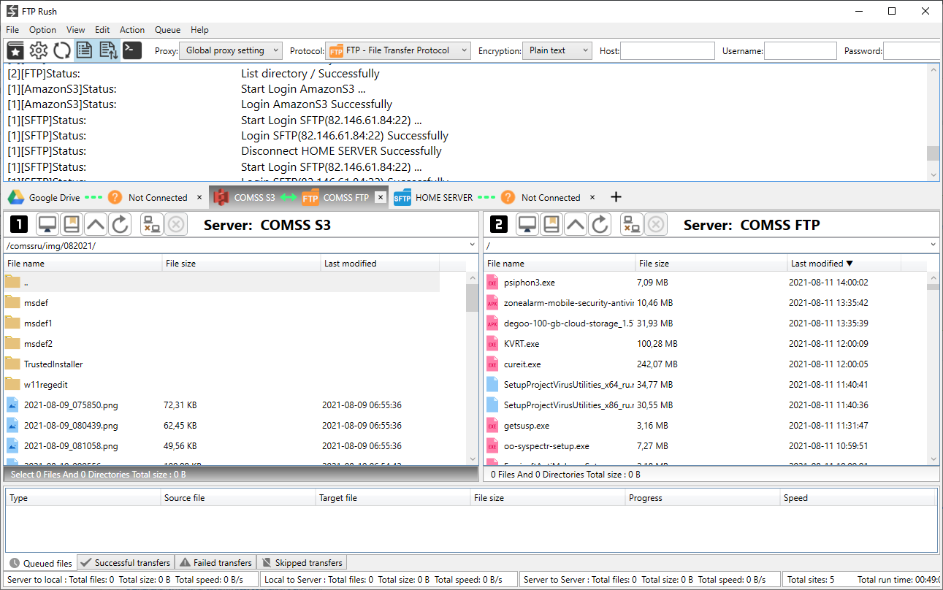This screenshot has height=590, width=943.
Task: Sort COMSS FTP files by Last modified
Action: coord(844,264)
